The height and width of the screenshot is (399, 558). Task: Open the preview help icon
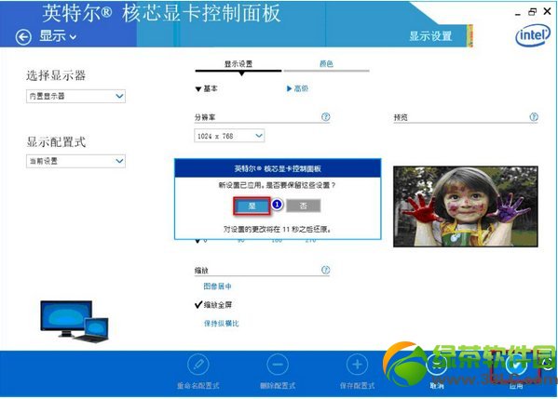(x=534, y=116)
